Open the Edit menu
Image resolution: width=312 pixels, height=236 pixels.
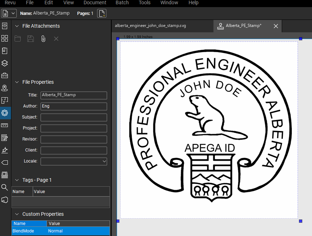[48, 2]
